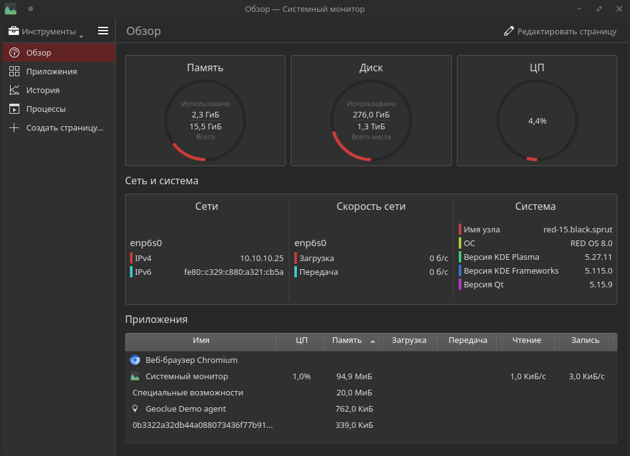
Task: Click the plus icon to create a page
Action: pyautogui.click(x=14, y=128)
